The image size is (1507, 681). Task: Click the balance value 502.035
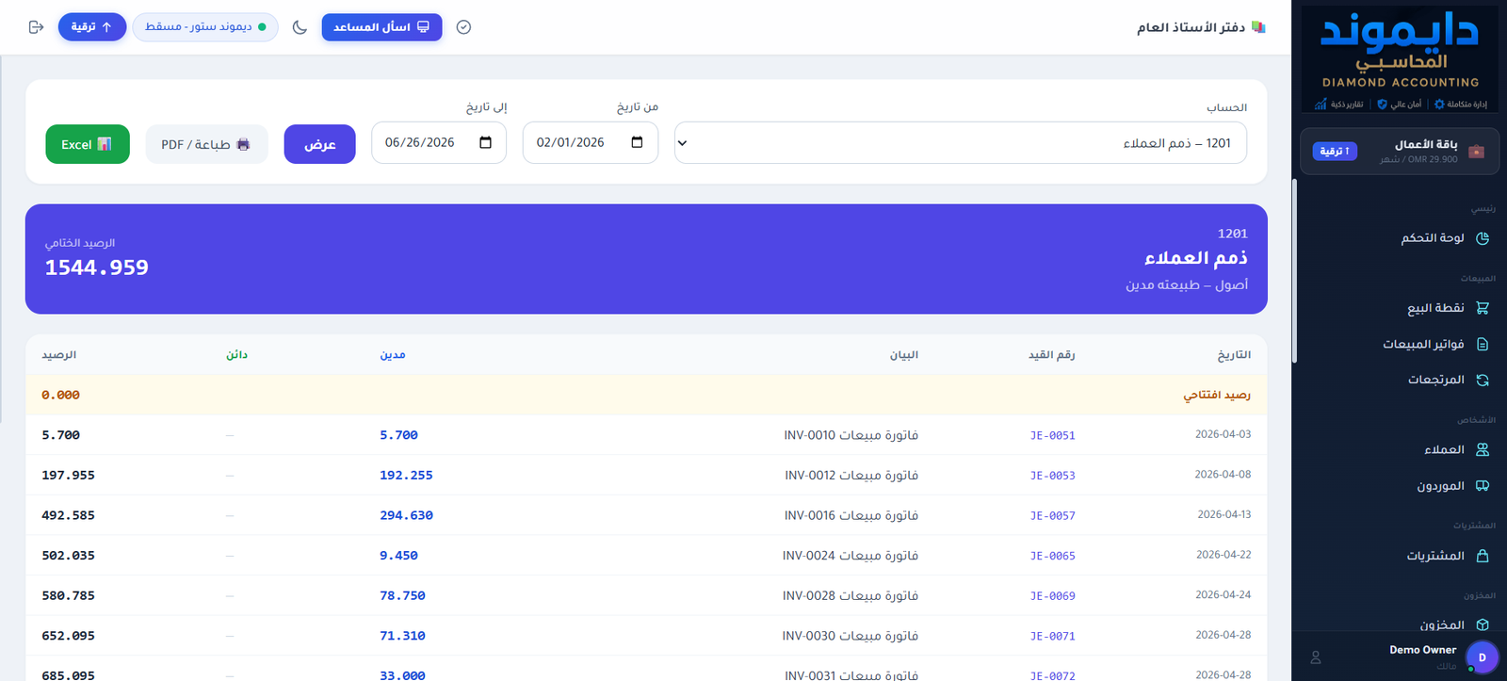click(68, 556)
